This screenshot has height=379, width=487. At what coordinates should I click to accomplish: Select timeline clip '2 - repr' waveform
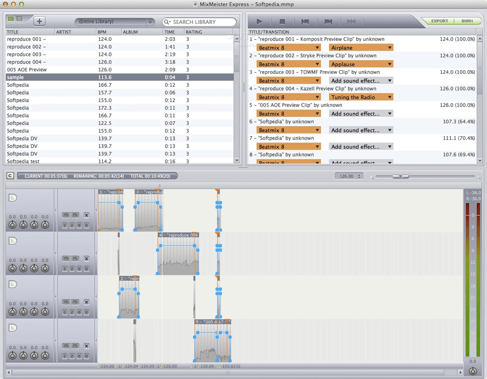pyautogui.click(x=129, y=297)
